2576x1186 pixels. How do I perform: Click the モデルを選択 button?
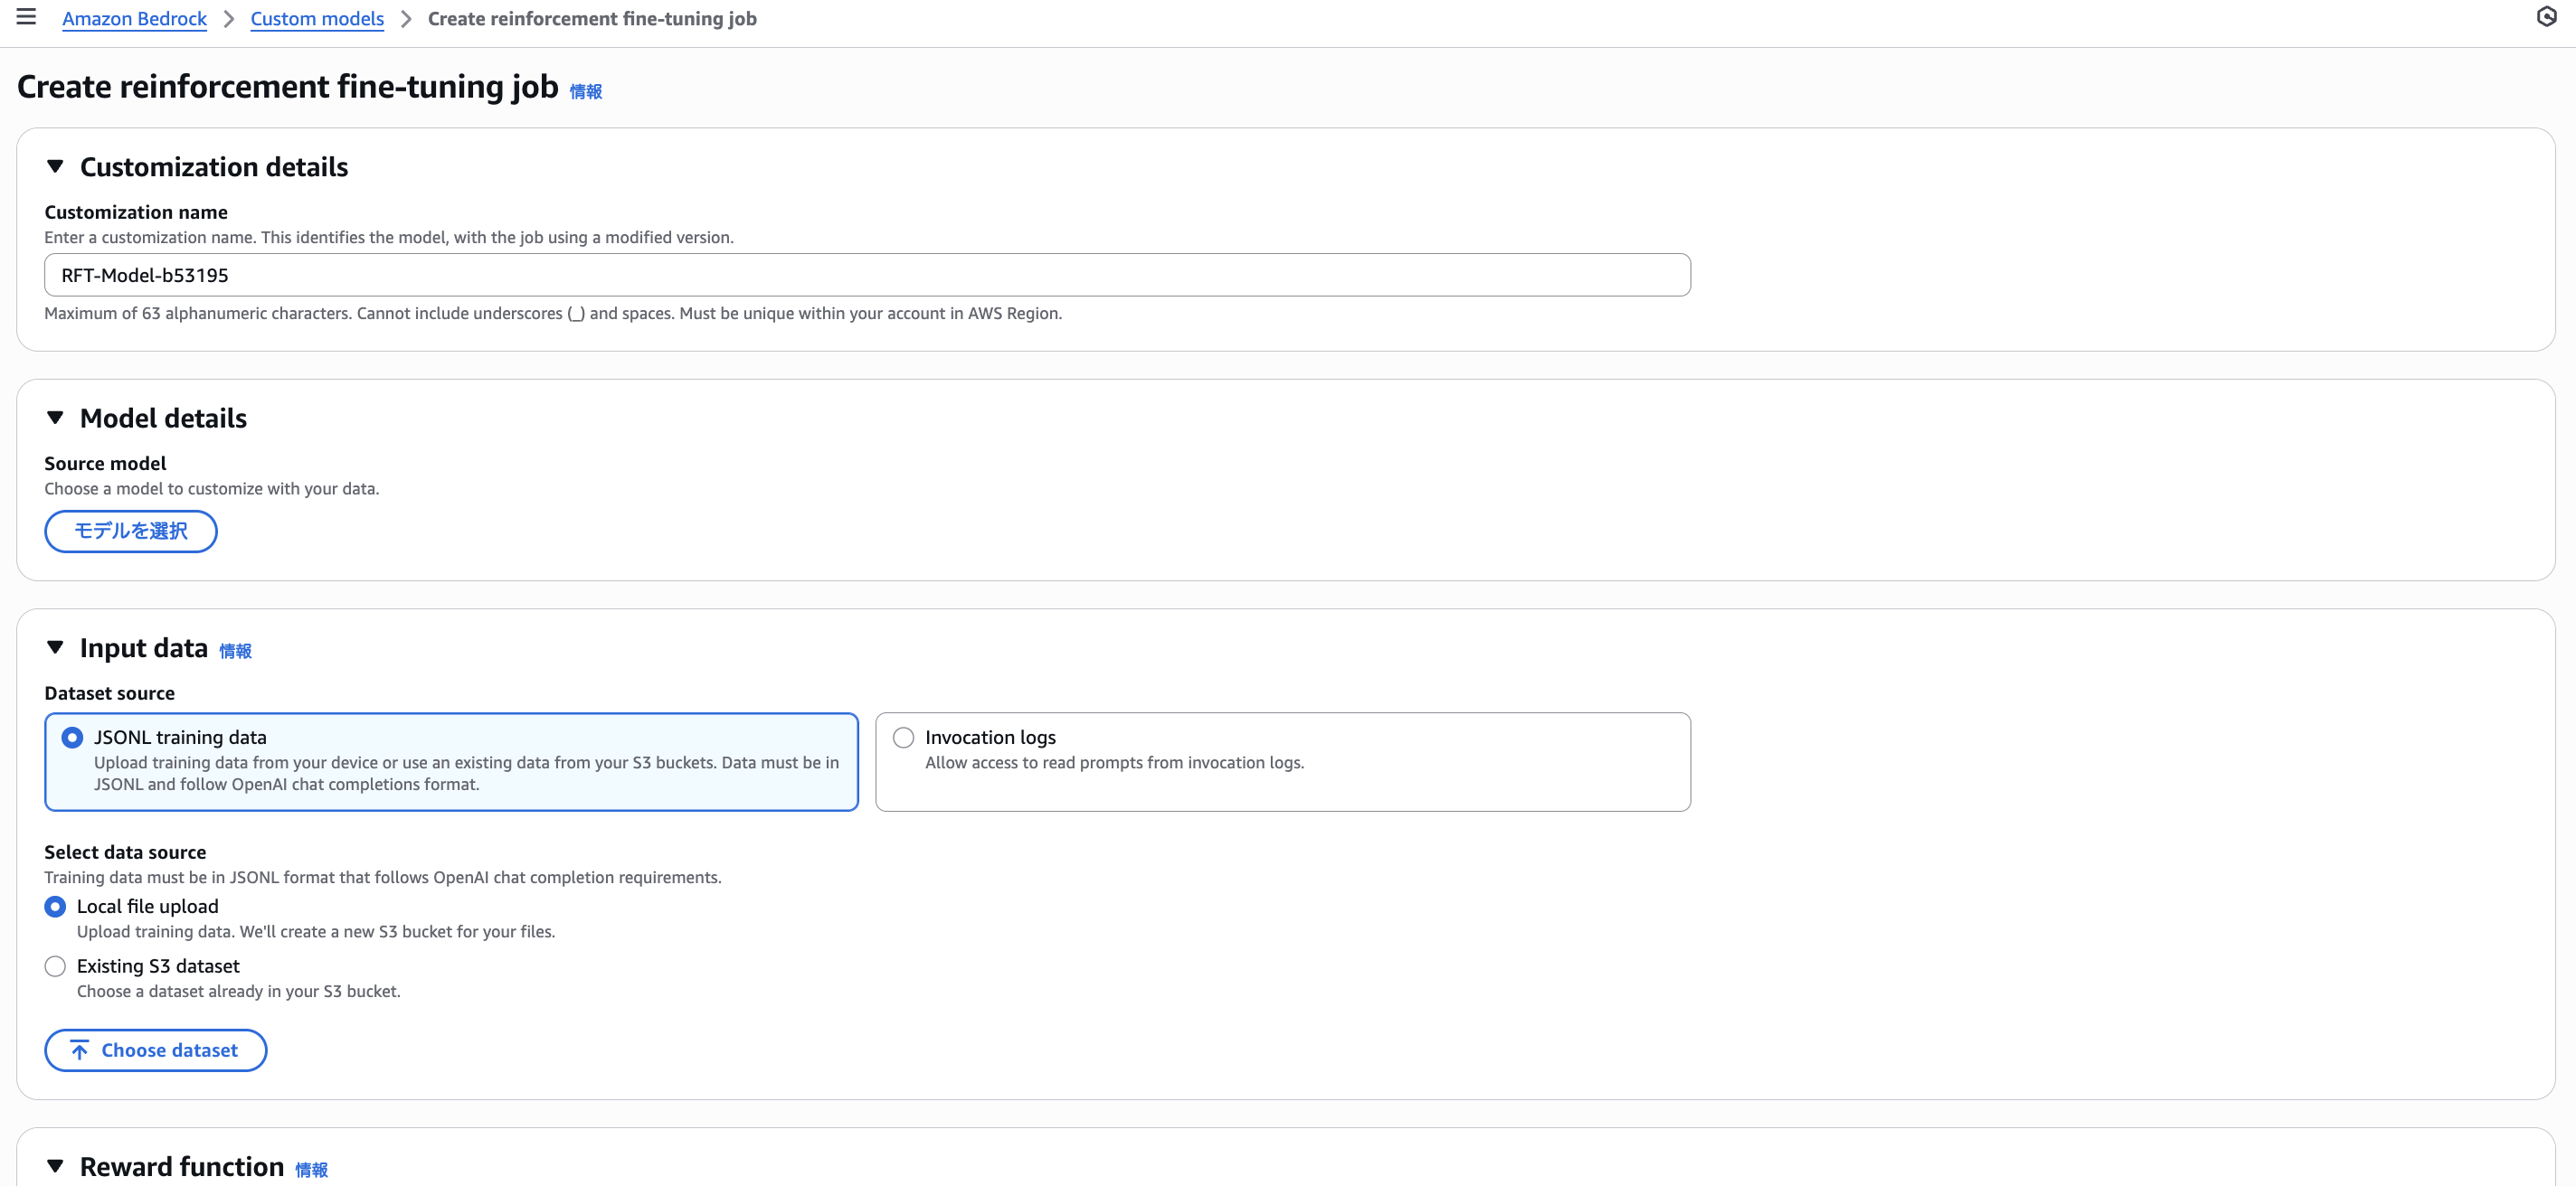131,532
